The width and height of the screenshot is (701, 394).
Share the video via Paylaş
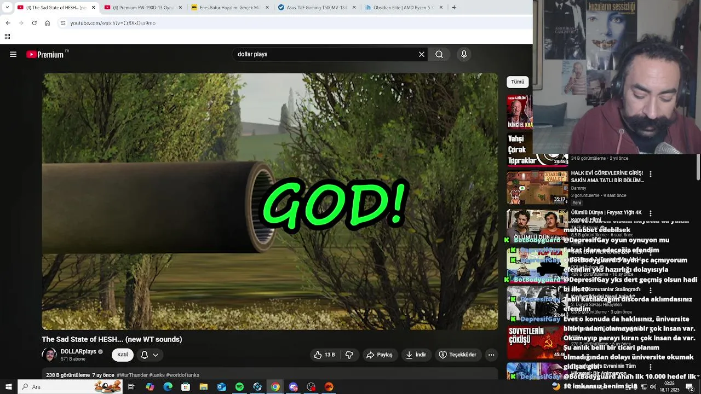click(380, 355)
